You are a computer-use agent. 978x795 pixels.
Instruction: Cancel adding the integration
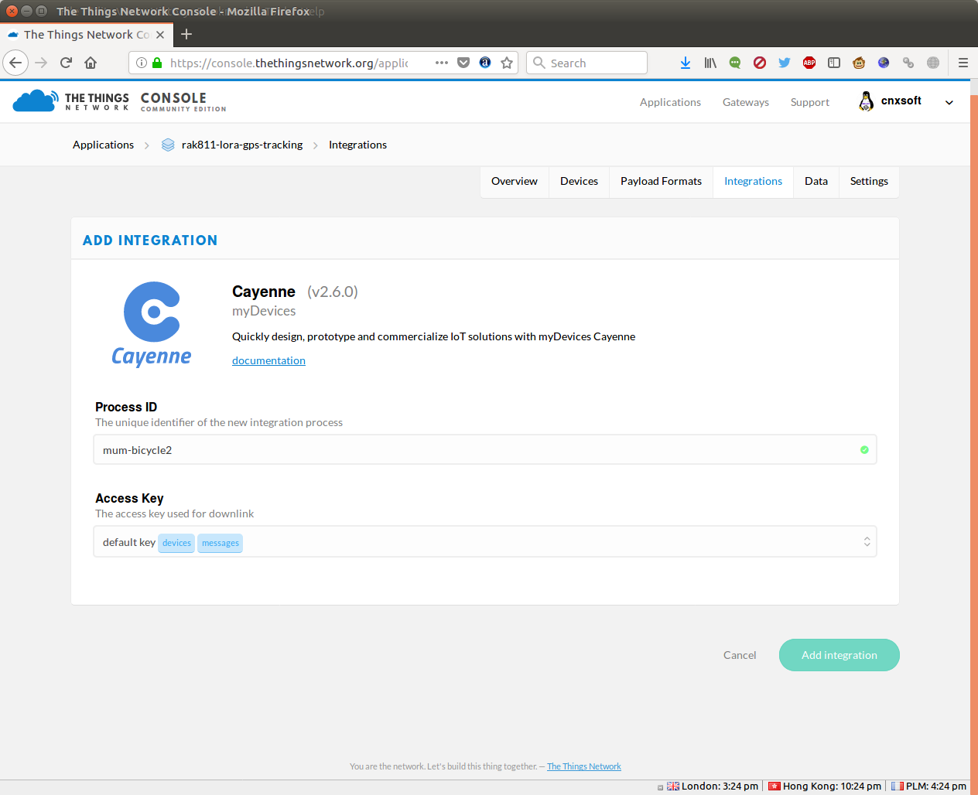[740, 655]
